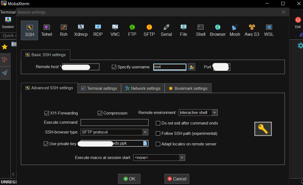Choose the Aws S3 session type
The width and height of the screenshot is (303, 185).
tap(252, 30)
